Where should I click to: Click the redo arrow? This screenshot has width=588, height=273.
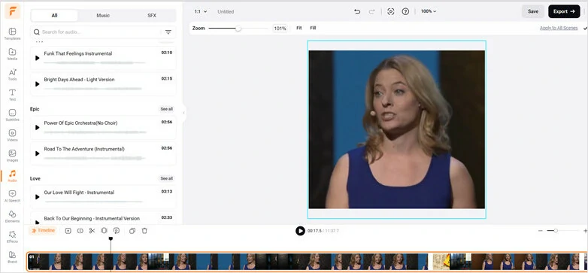(371, 11)
